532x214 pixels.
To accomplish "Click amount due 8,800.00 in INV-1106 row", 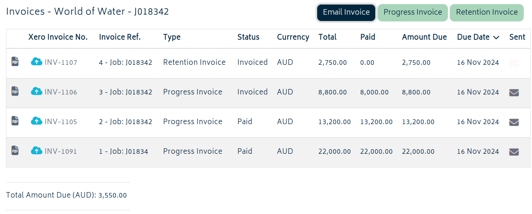I will (416, 92).
